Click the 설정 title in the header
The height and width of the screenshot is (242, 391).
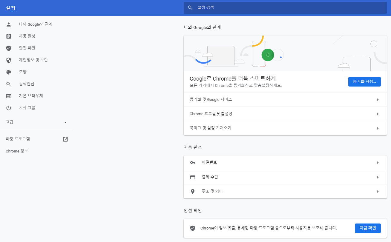[10, 8]
